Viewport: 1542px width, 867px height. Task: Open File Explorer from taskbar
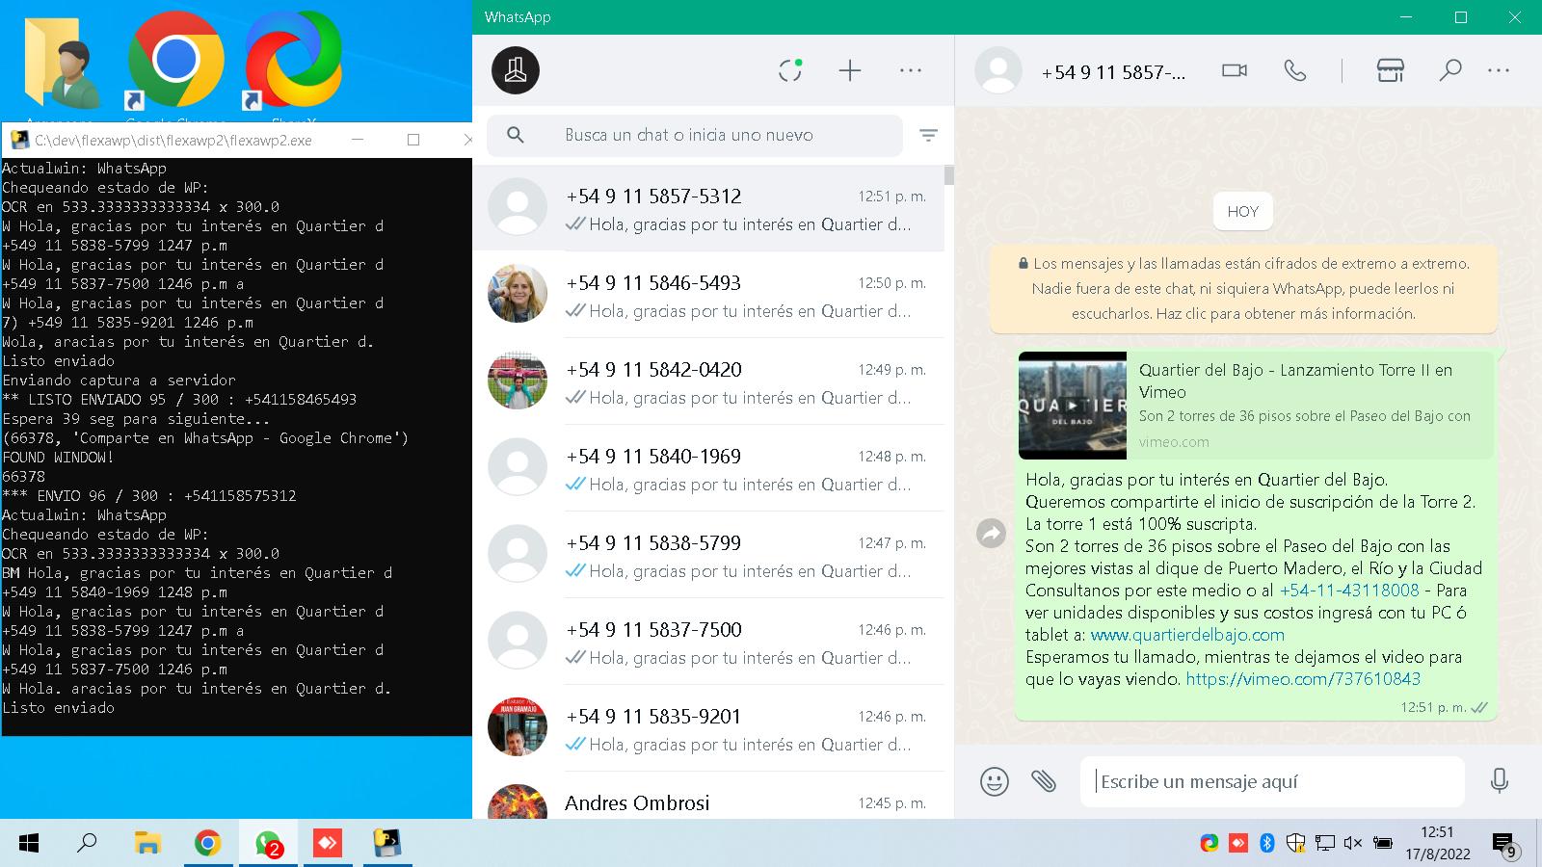pos(146,844)
